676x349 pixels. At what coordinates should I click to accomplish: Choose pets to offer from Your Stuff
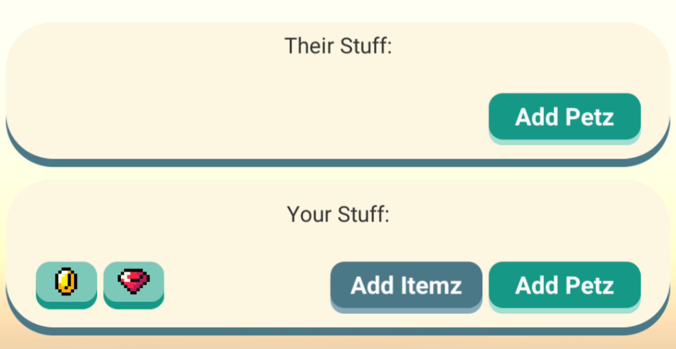tap(564, 285)
